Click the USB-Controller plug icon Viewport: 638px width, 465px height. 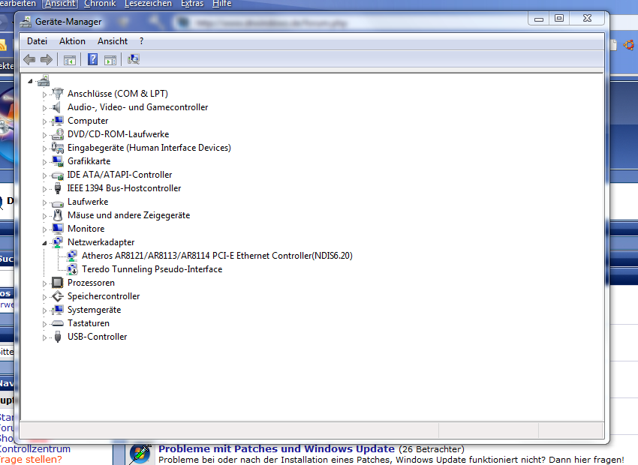(x=58, y=337)
